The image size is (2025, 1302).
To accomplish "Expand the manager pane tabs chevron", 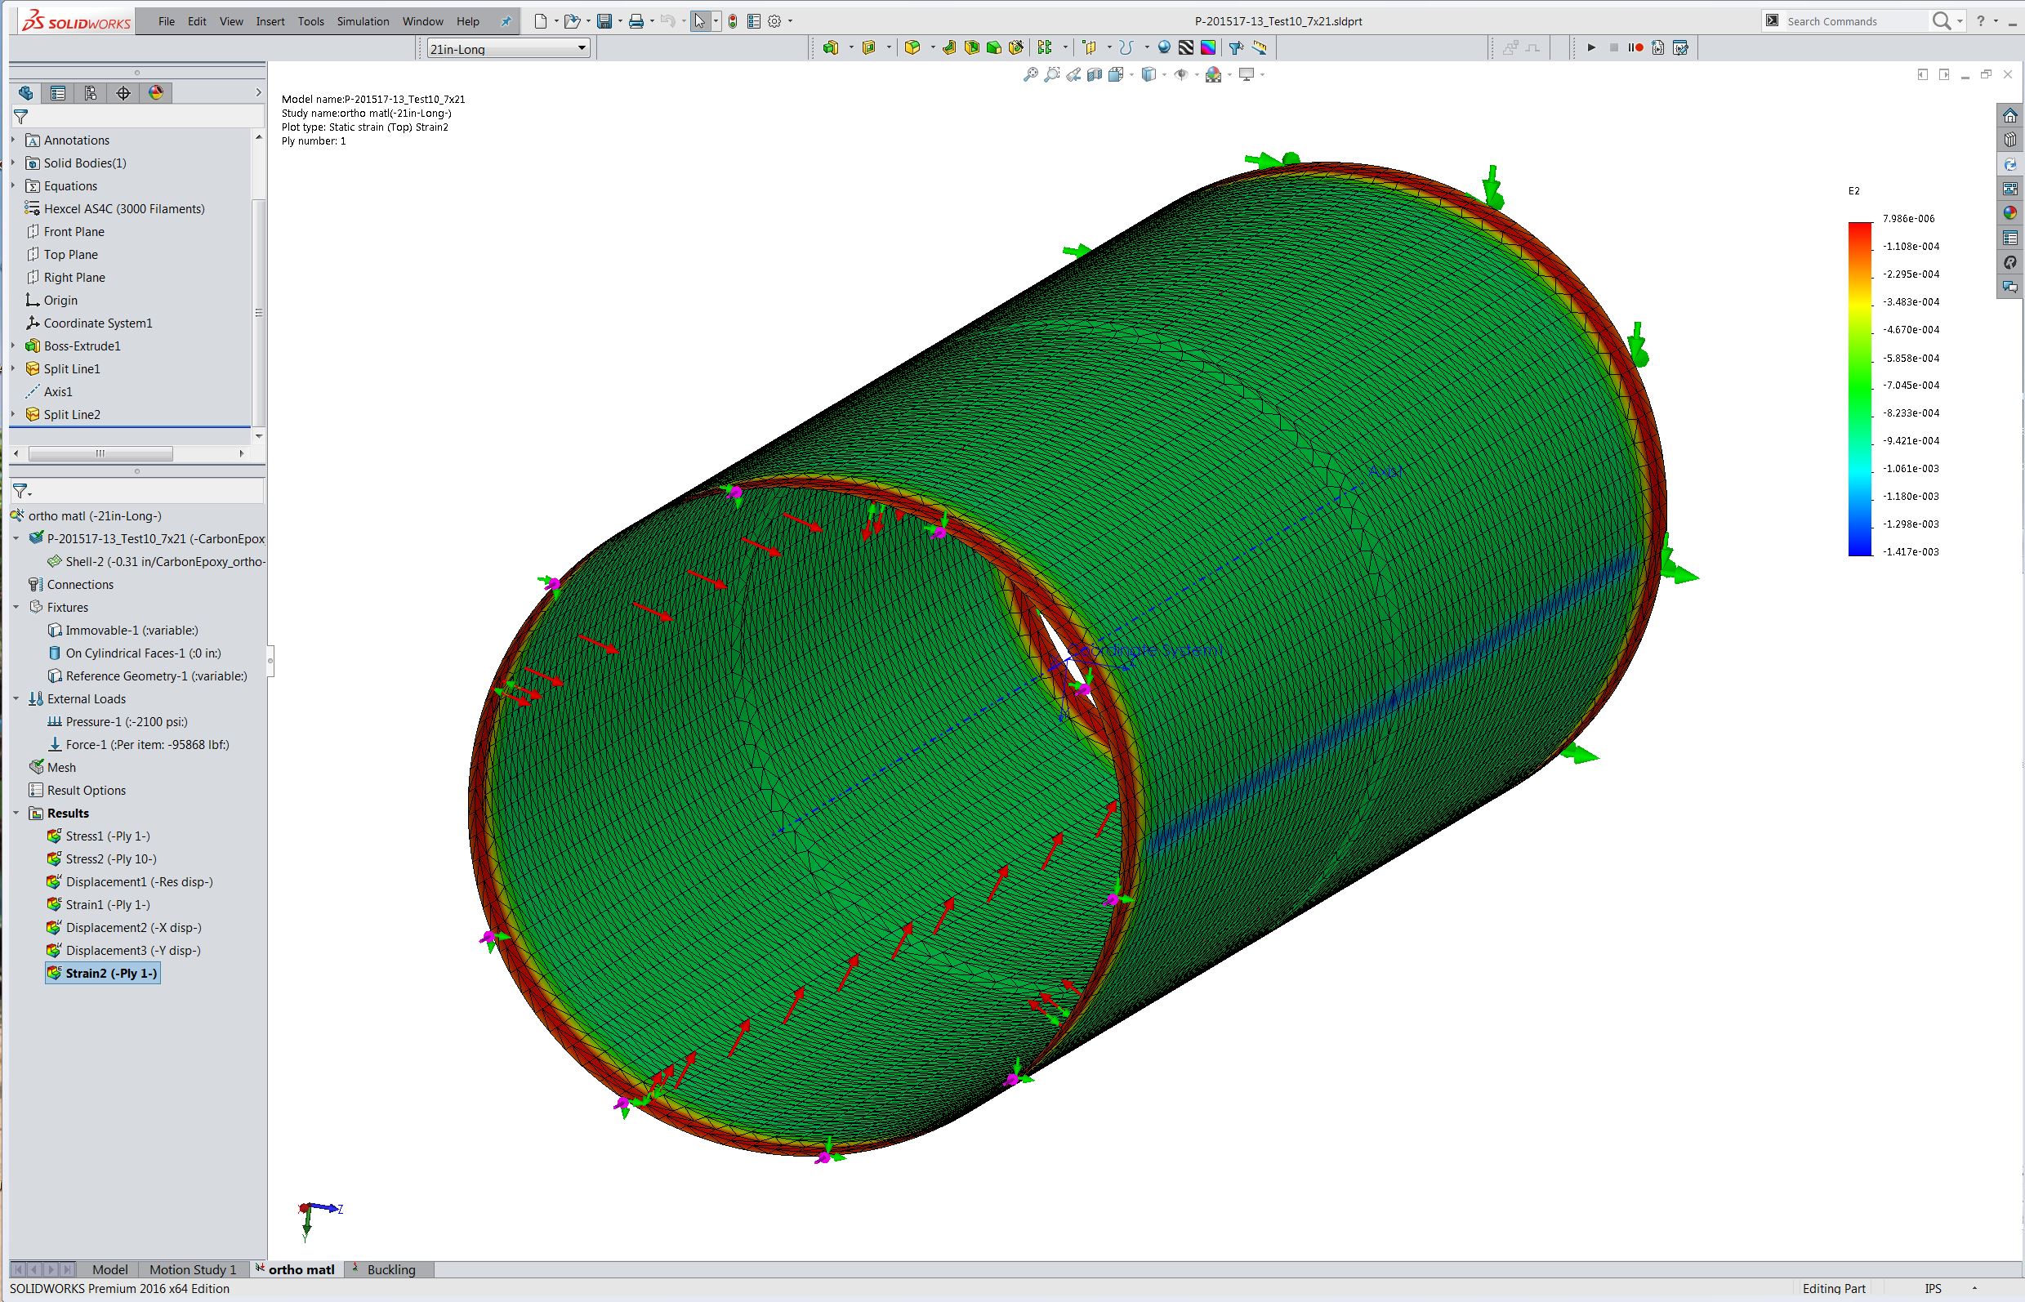I will pos(258,93).
